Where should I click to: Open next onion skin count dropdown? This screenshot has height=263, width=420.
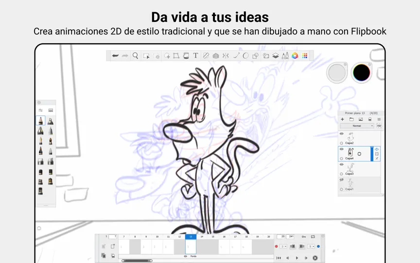(x=311, y=246)
